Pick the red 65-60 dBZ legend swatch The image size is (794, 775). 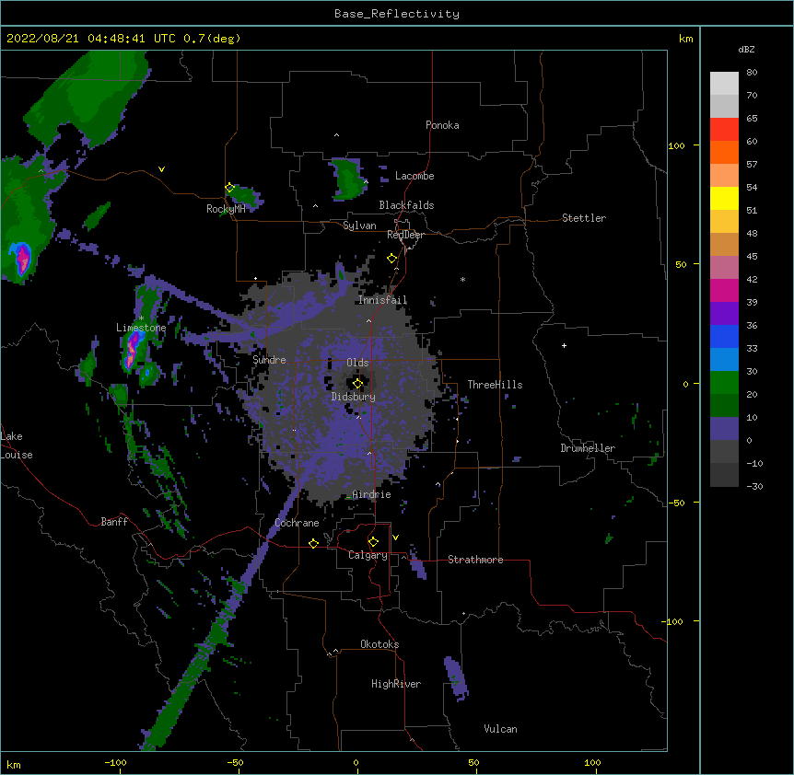tap(724, 130)
